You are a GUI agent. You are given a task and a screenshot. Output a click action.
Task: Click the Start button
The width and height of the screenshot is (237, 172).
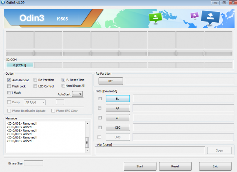(140, 166)
